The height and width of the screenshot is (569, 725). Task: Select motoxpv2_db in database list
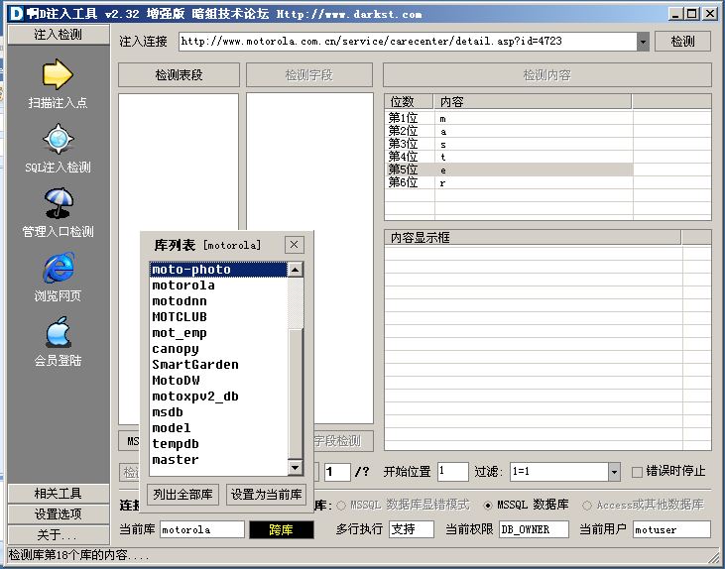(x=218, y=397)
